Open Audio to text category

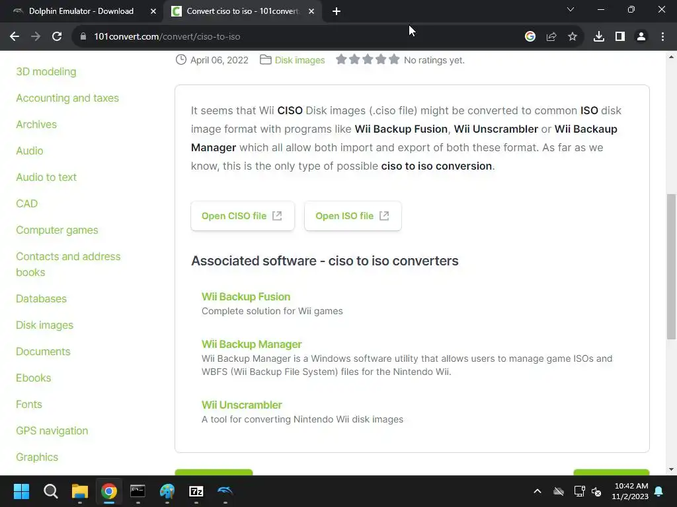[46, 177]
